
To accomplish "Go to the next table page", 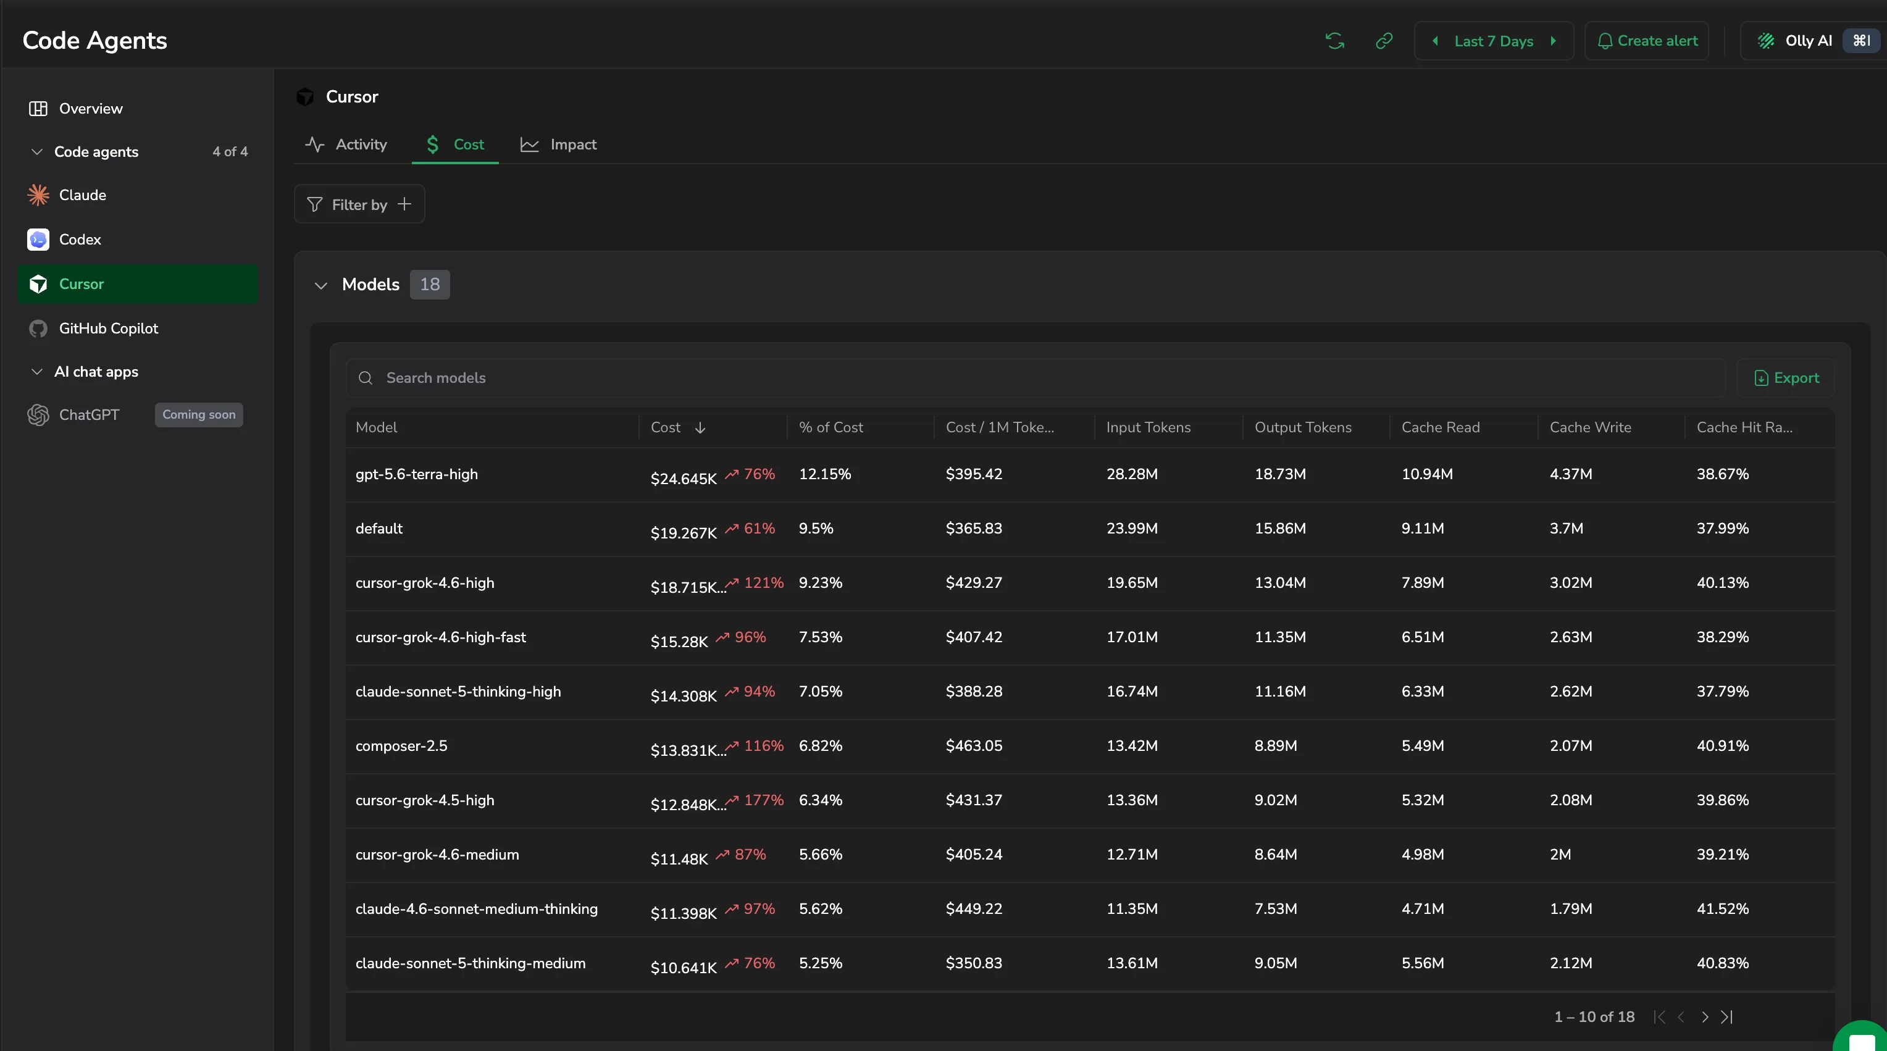I will click(1705, 1016).
